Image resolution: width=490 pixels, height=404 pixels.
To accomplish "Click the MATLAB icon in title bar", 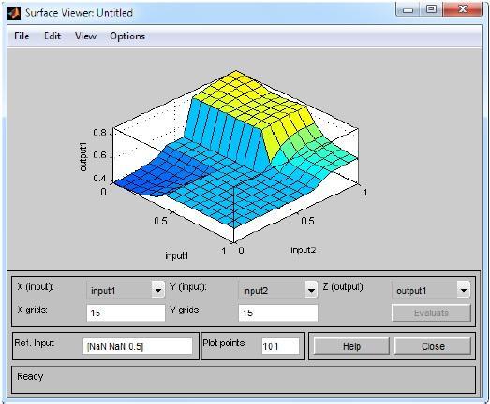I will (14, 13).
